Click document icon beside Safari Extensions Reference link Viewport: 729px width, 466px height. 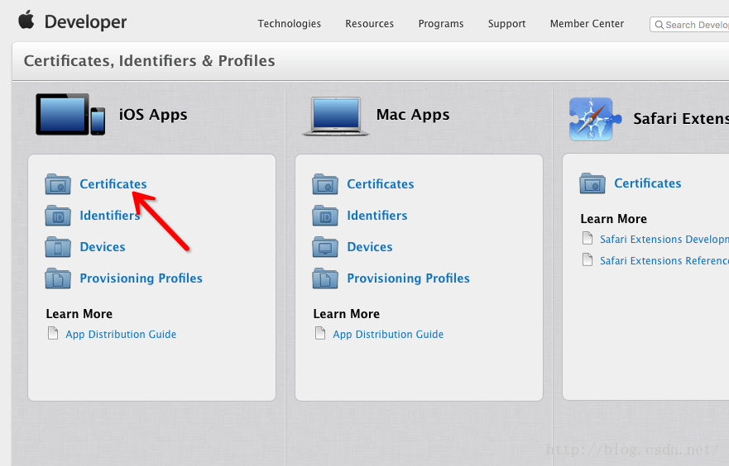(x=588, y=259)
